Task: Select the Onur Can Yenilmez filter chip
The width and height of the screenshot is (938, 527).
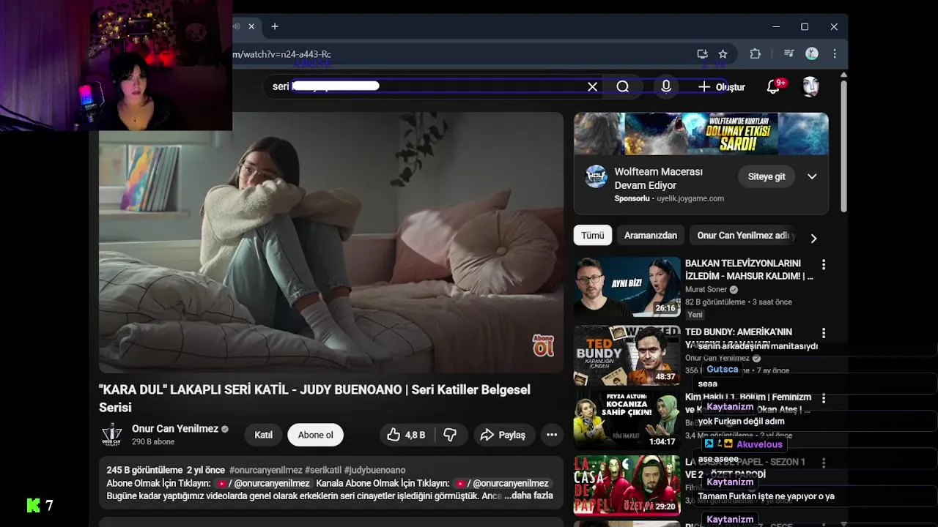Action: (745, 236)
